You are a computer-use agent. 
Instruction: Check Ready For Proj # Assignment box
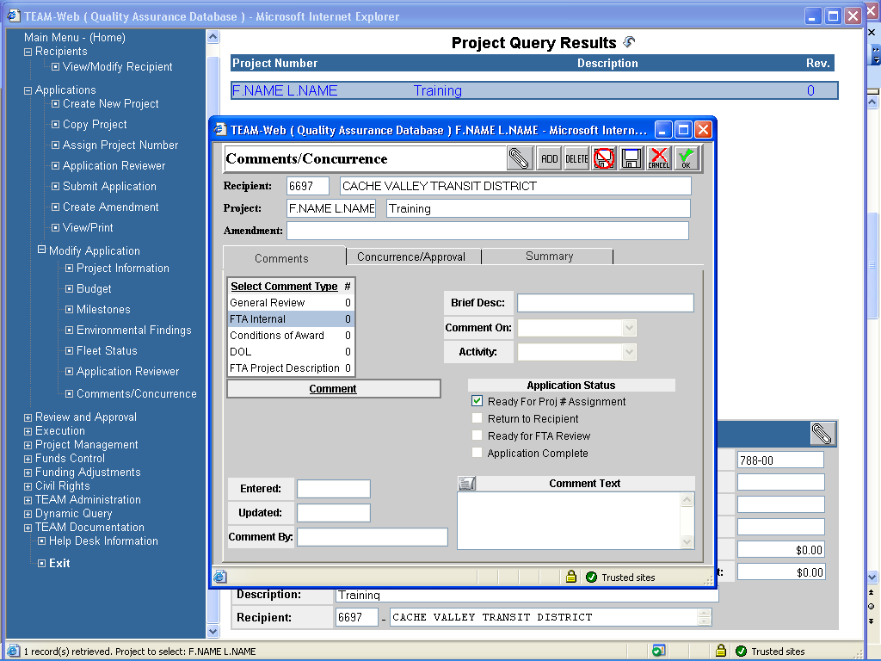pos(477,401)
